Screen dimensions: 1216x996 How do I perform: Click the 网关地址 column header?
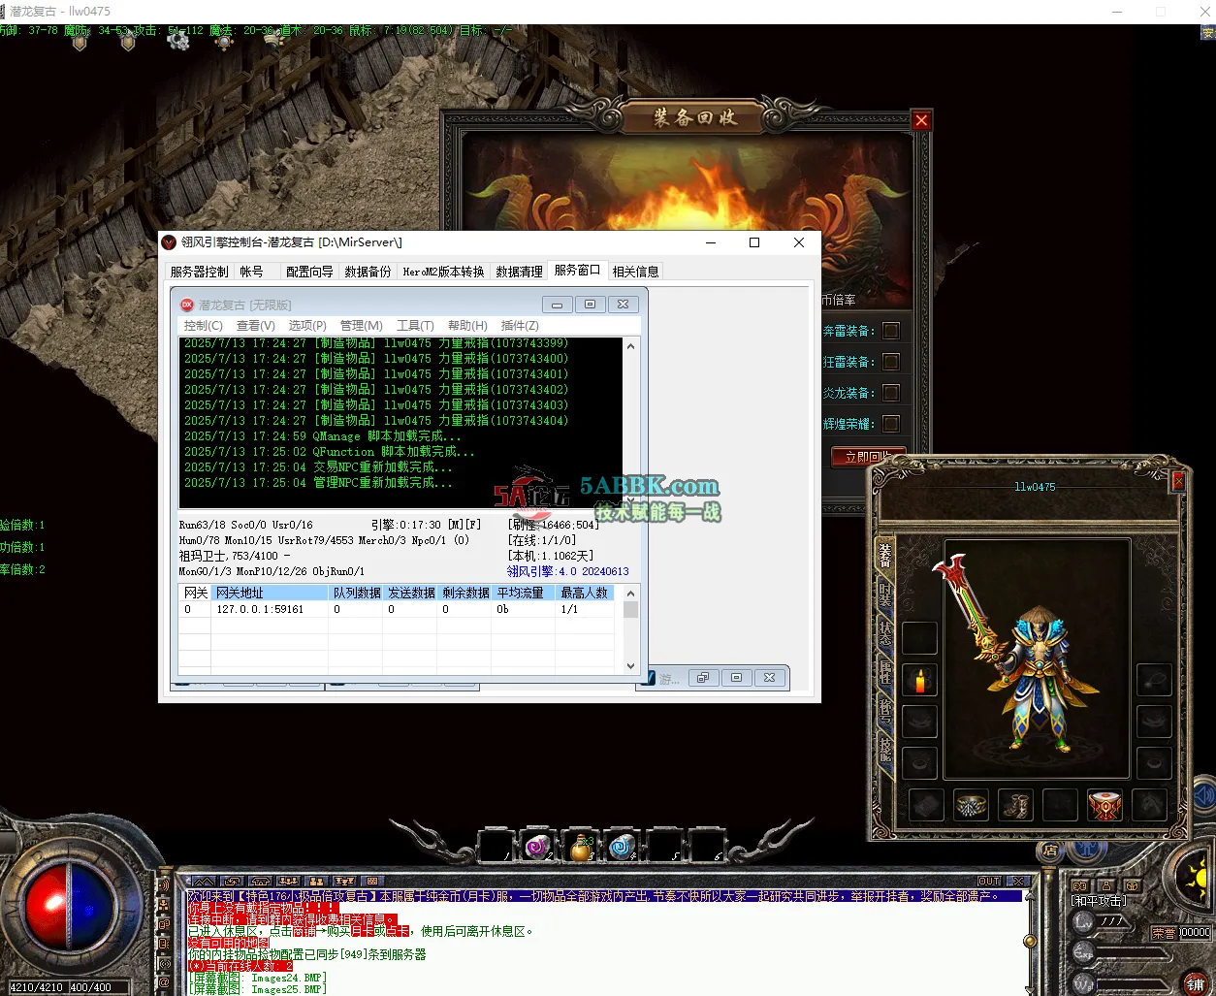[x=271, y=593]
